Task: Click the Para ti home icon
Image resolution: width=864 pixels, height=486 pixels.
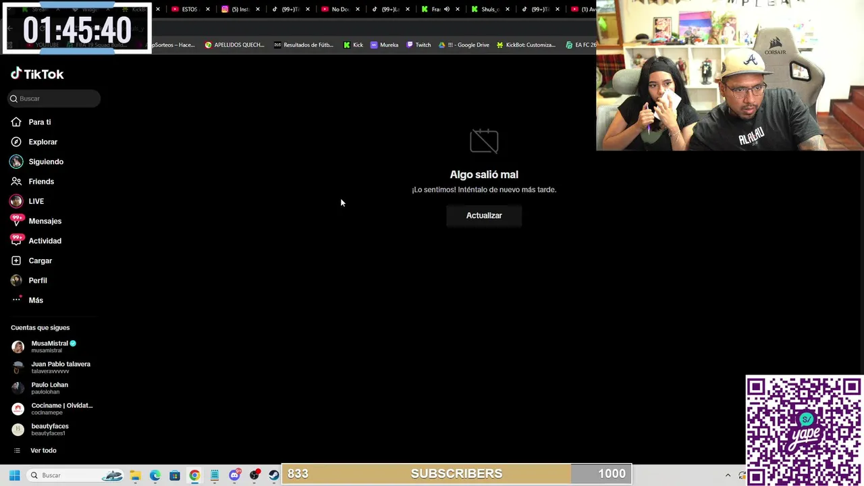Action: tap(16, 122)
